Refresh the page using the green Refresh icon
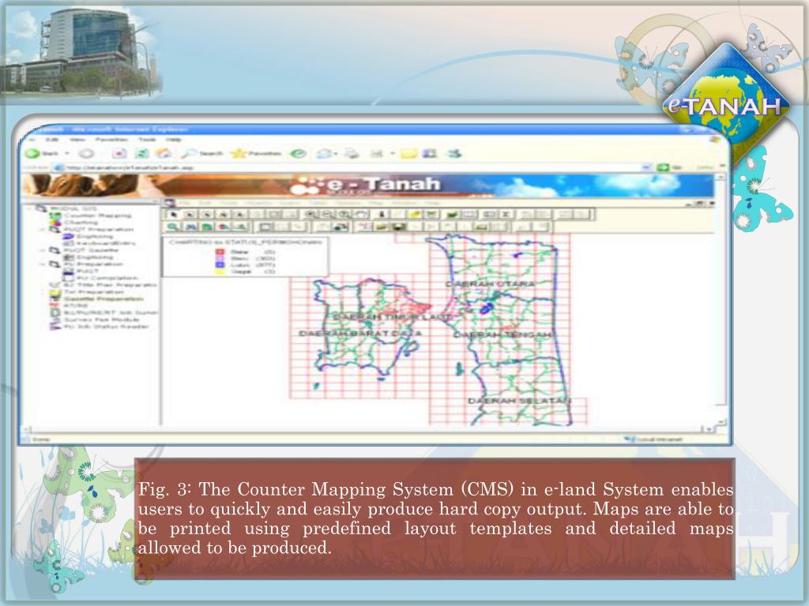This screenshot has height=606, width=809. coord(141,153)
